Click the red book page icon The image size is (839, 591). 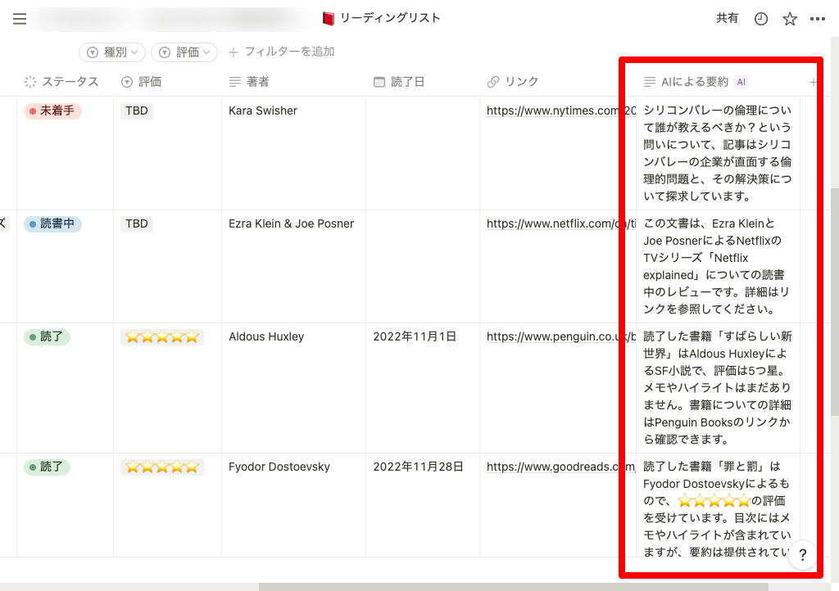coord(329,18)
